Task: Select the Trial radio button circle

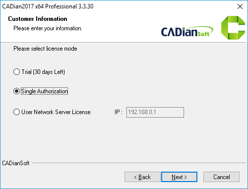Action: click(16, 72)
